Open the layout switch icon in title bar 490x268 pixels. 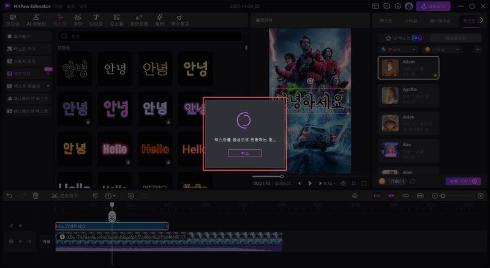coord(375,6)
